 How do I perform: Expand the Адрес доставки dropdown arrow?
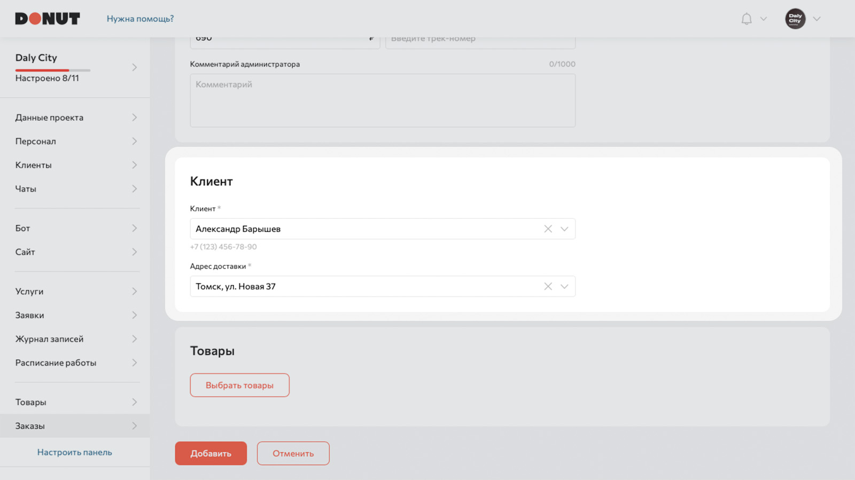click(x=564, y=287)
